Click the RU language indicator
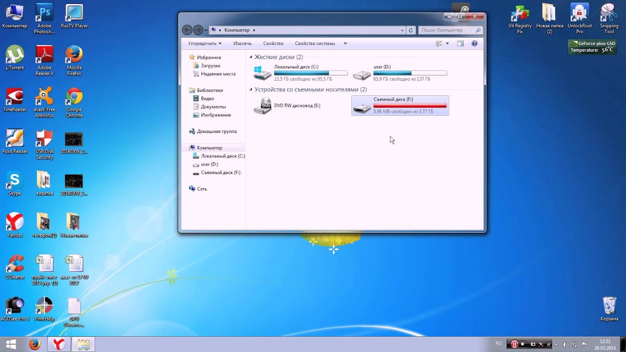Screen dimensions: 626x352 [x=499, y=344]
